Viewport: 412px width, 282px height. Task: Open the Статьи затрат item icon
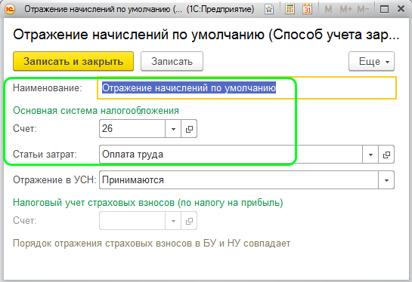tap(386, 155)
